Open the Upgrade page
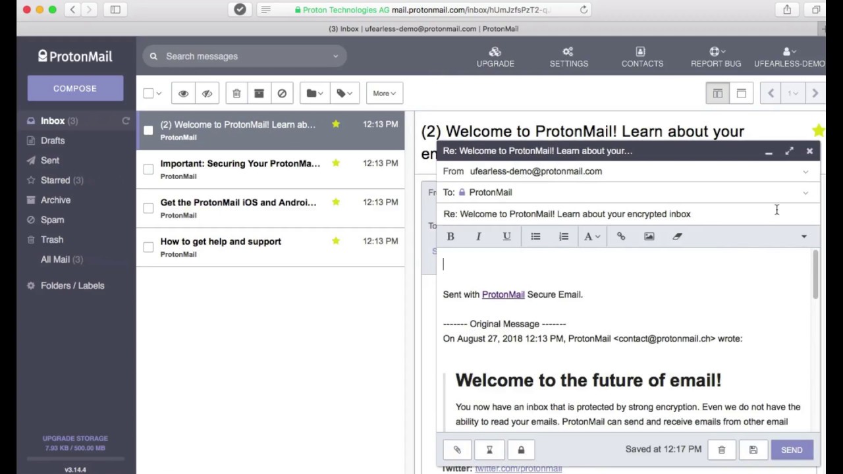This screenshot has width=843, height=474. pos(495,57)
